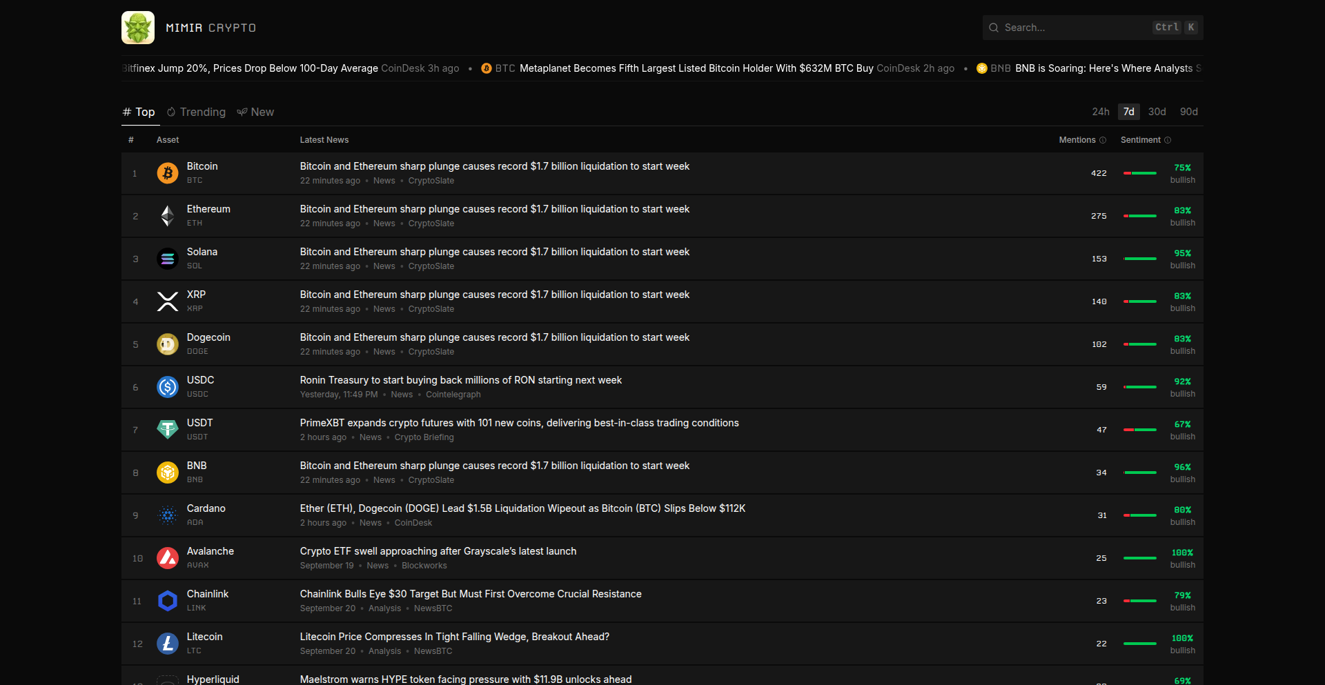Click the BNB coin icon in table
Image resolution: width=1325 pixels, height=685 pixels.
pos(168,473)
